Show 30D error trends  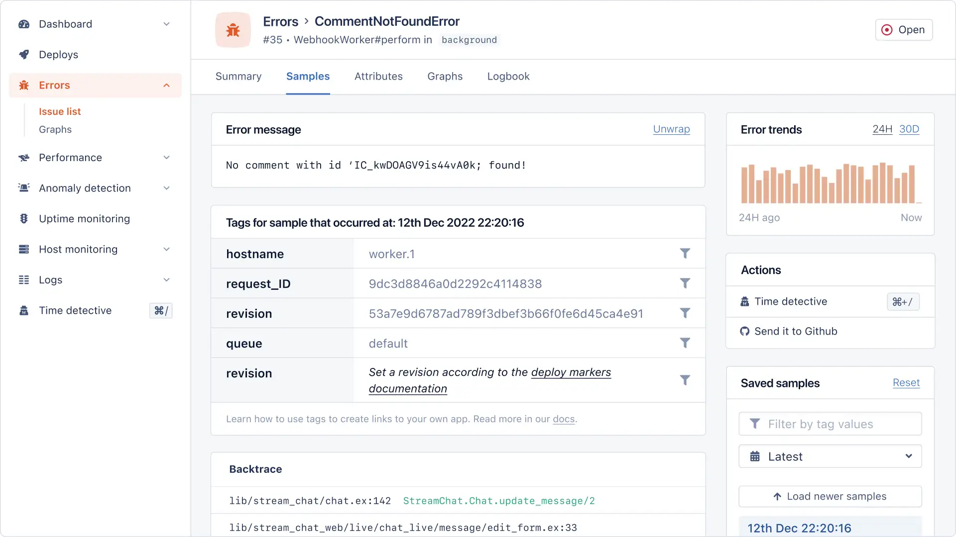tap(909, 129)
